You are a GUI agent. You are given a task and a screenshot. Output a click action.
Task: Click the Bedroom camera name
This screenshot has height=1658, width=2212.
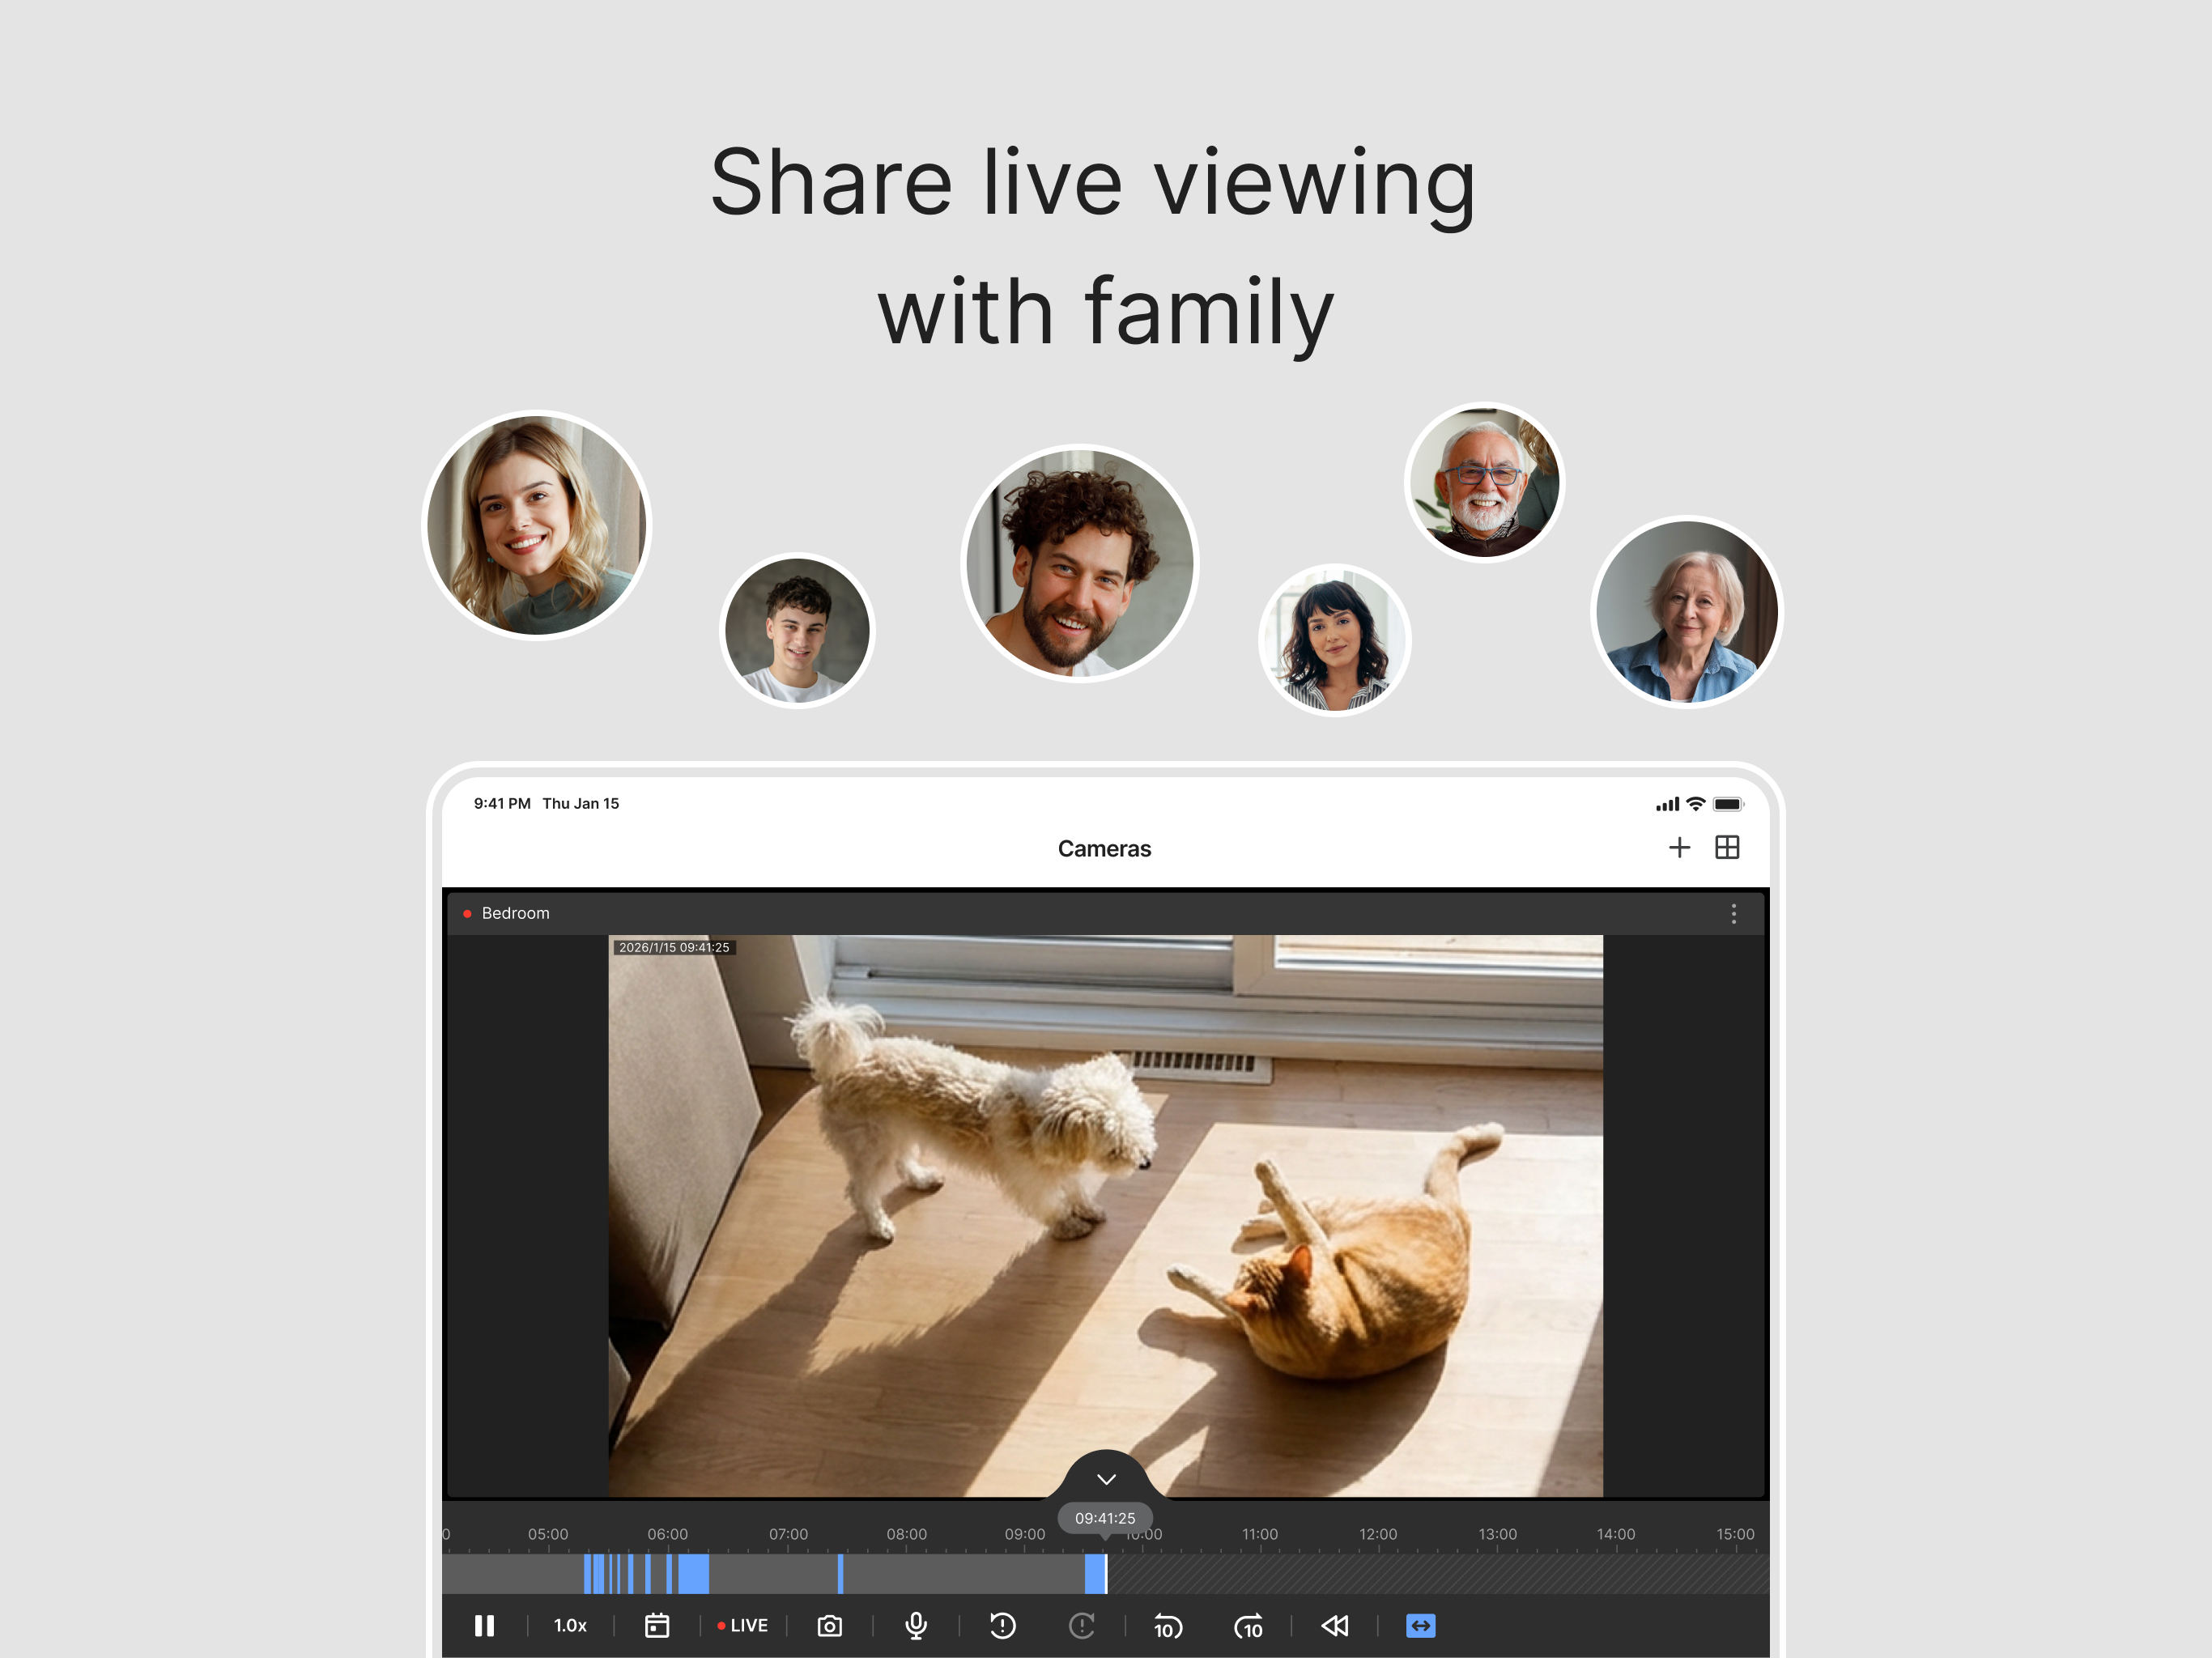coord(515,914)
